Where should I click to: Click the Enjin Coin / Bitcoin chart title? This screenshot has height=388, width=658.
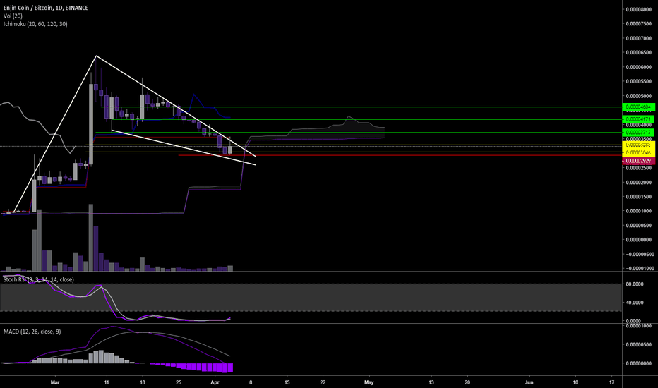coord(46,8)
